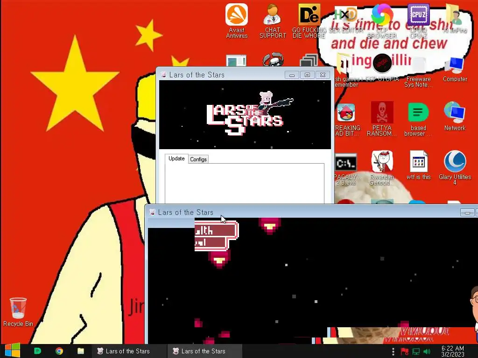Click the Lars of the Stars logo banner
The image size is (478, 358).
(245, 115)
